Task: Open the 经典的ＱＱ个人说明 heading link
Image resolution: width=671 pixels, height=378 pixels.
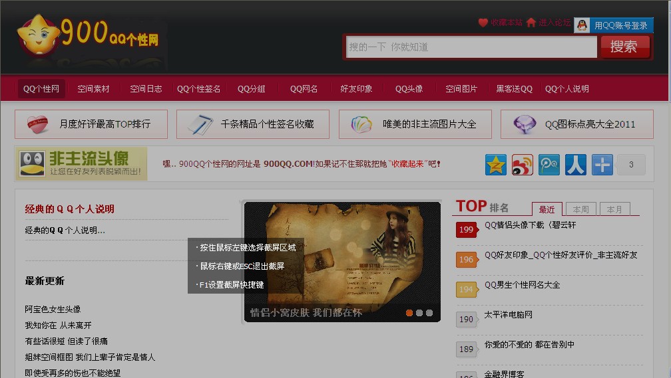Action: (69, 209)
